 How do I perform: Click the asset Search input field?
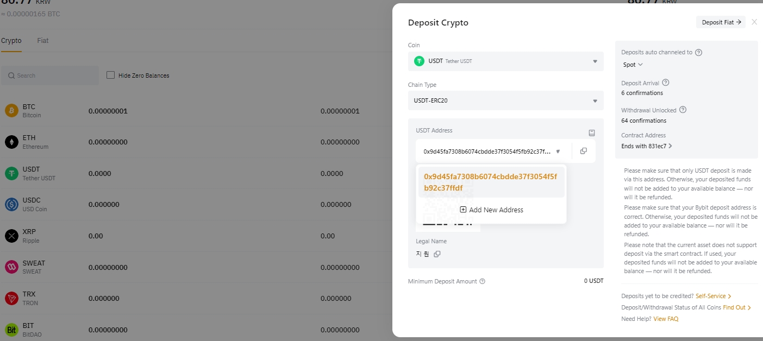pos(49,75)
